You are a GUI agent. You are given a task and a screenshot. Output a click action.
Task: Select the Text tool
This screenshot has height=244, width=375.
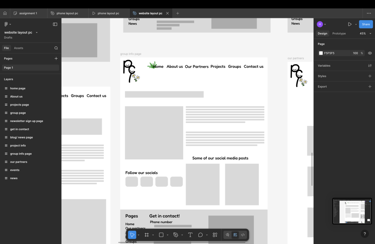(190, 235)
